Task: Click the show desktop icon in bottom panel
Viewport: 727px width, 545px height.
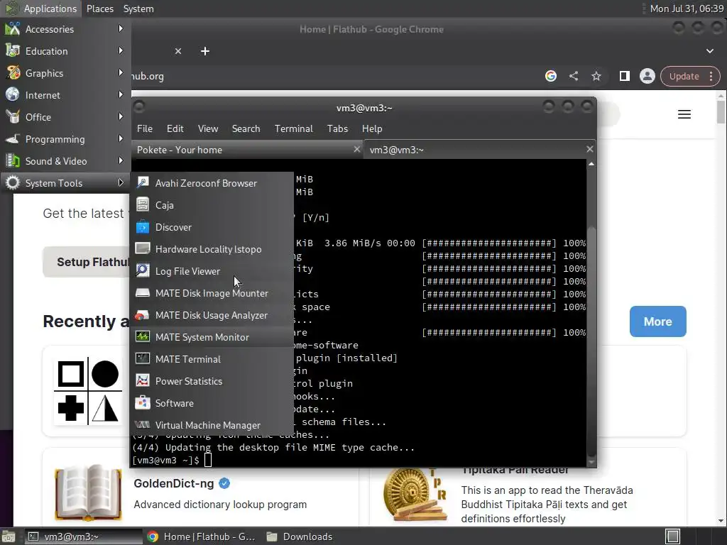Action: point(8,536)
